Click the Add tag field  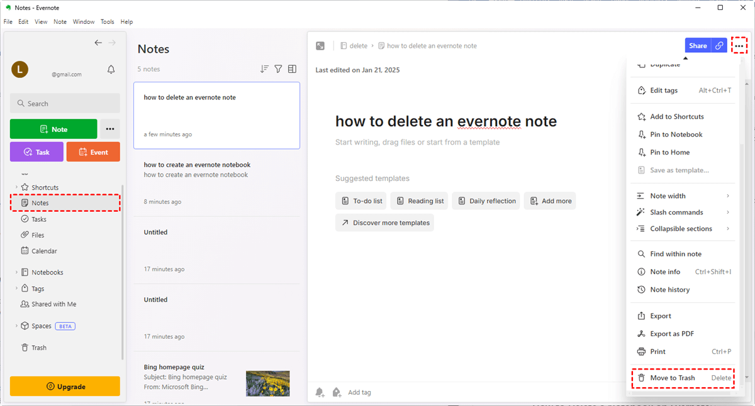click(x=359, y=392)
